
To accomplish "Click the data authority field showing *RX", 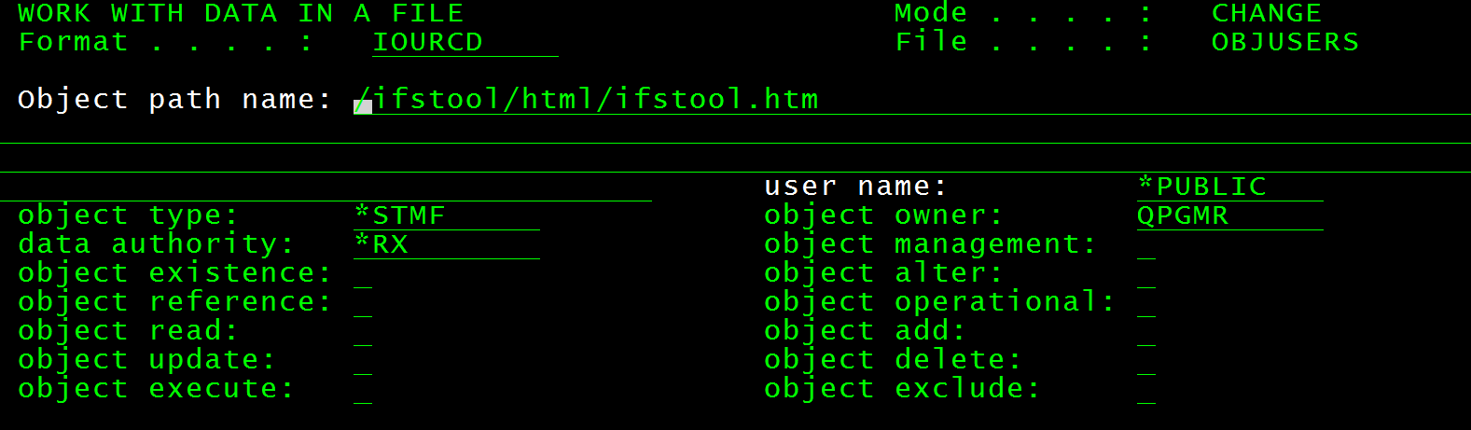I will click(446, 244).
